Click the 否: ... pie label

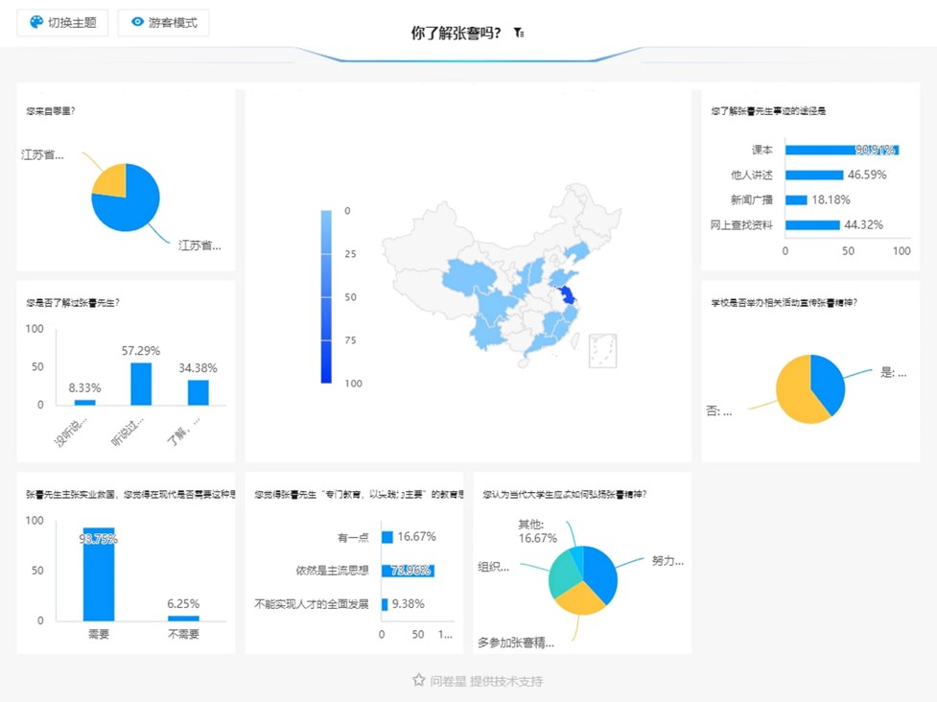719,411
